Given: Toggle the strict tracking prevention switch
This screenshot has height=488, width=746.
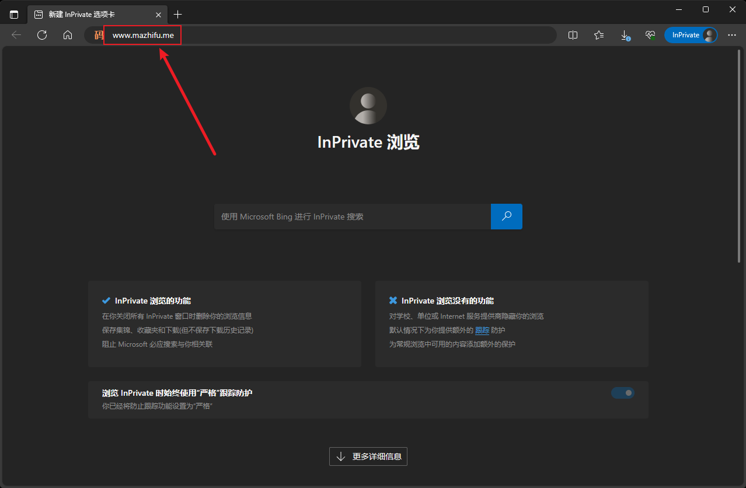Looking at the screenshot, I should point(622,393).
